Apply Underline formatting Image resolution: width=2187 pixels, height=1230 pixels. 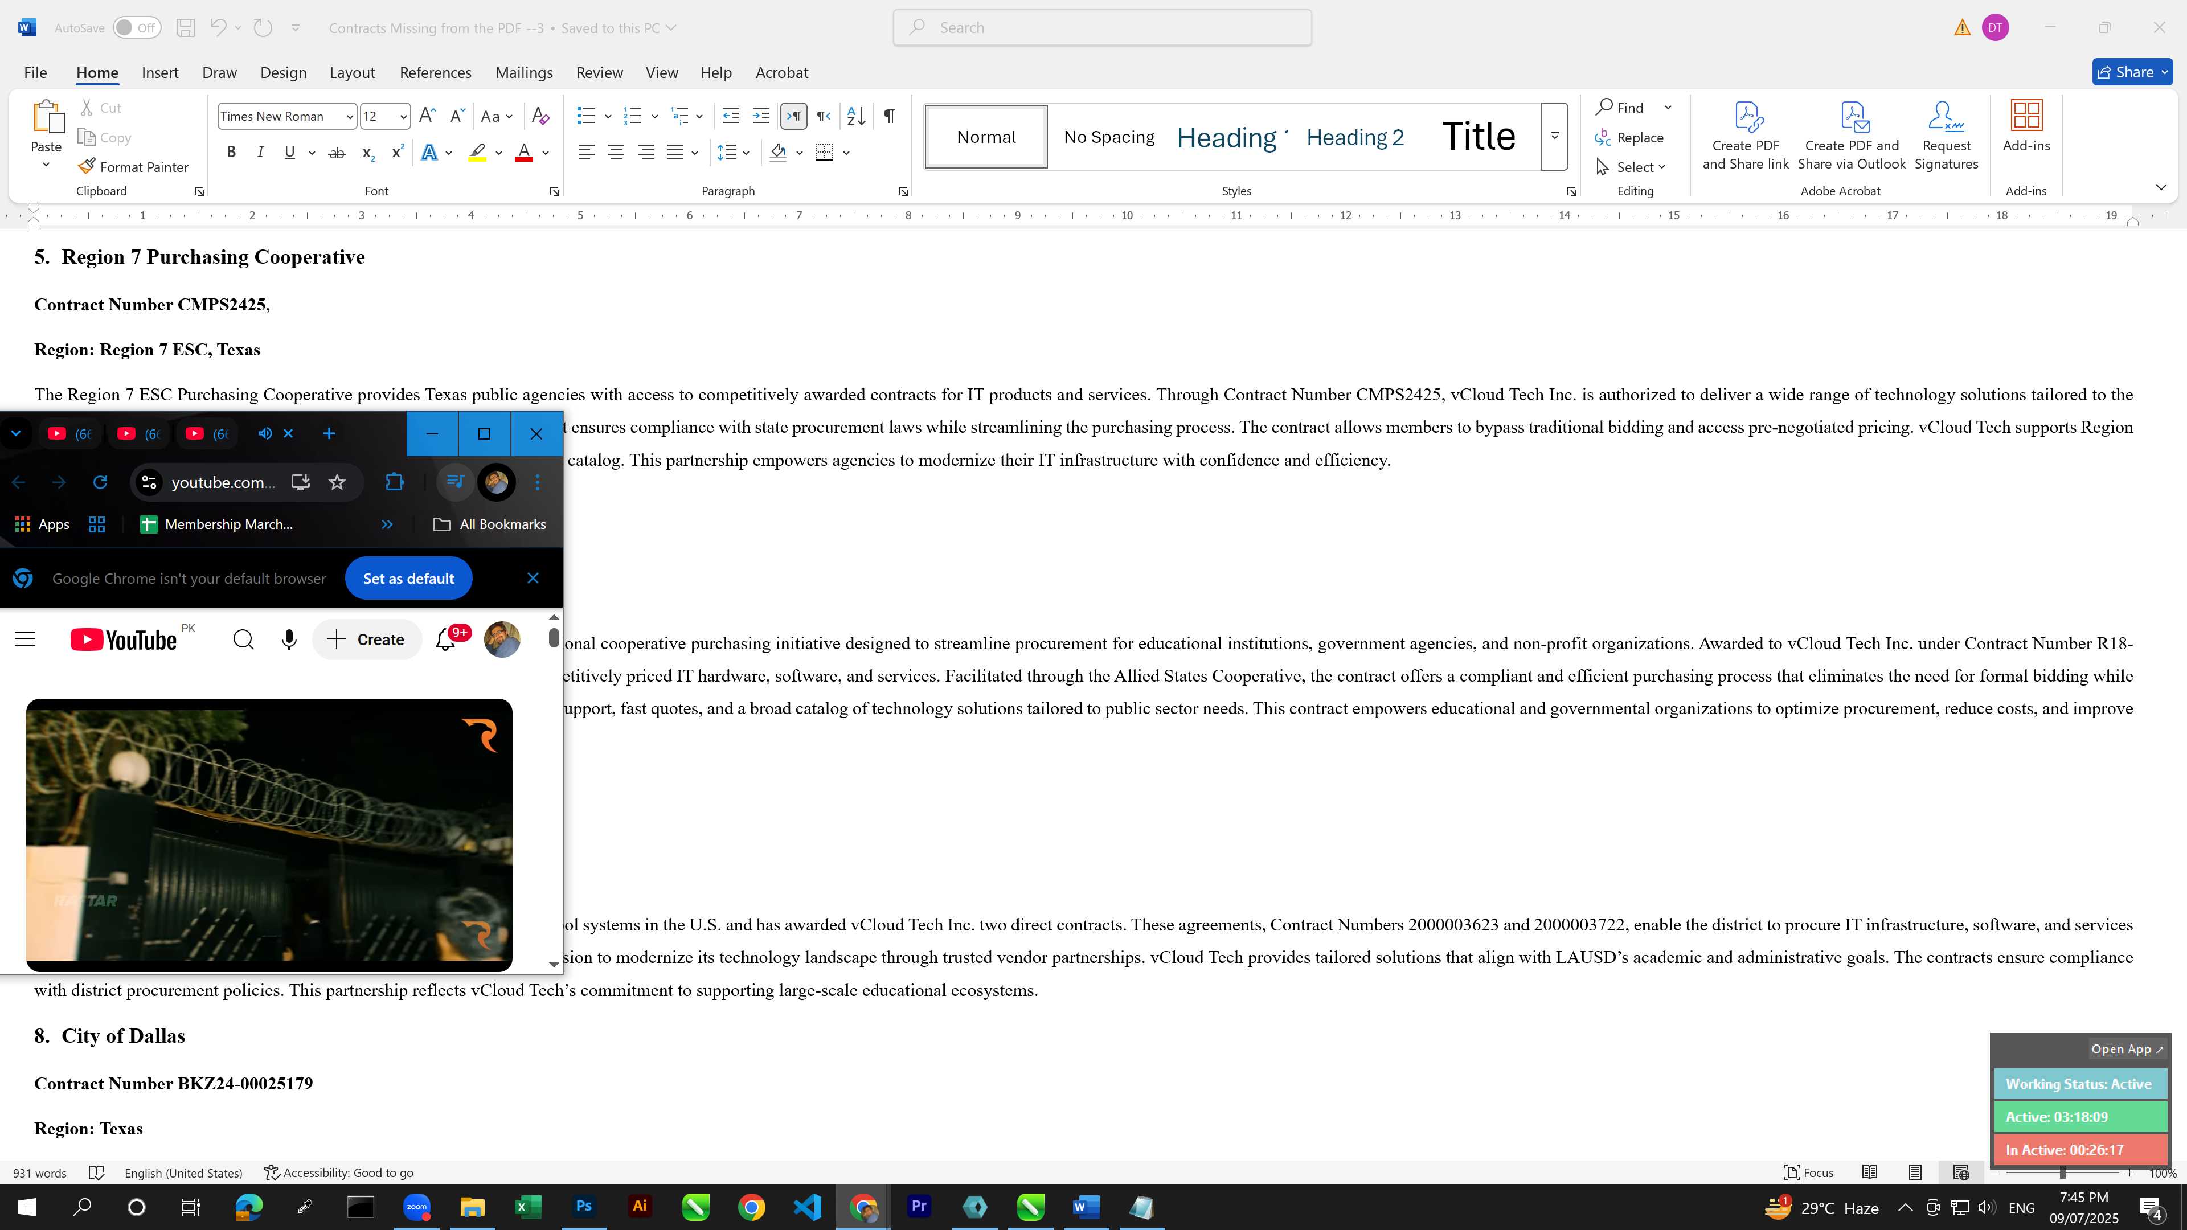289,153
